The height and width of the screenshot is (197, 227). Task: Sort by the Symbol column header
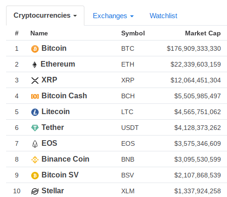[x=133, y=33]
